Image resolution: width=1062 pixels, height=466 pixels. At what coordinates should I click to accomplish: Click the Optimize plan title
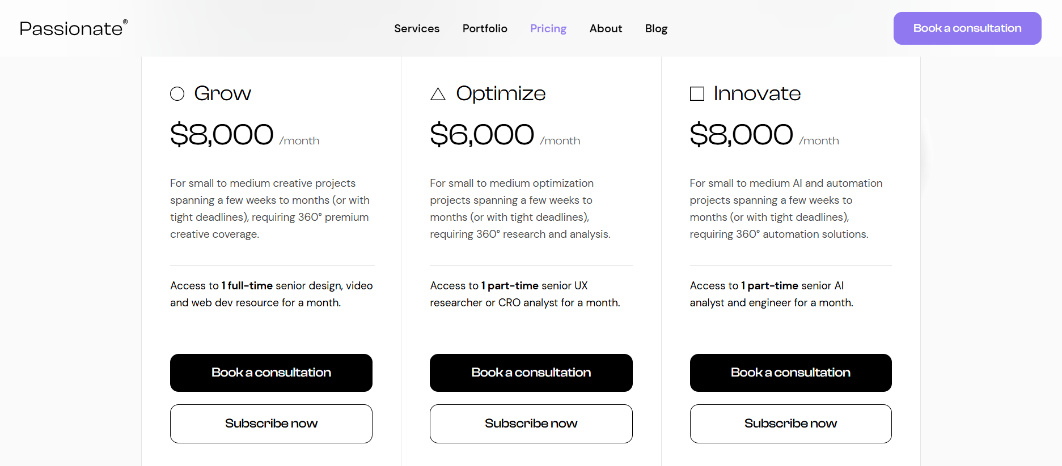coord(501,93)
